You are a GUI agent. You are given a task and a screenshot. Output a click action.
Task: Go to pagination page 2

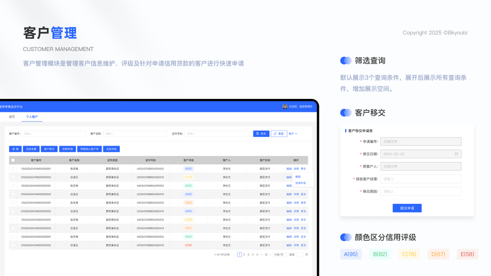[x=244, y=255]
